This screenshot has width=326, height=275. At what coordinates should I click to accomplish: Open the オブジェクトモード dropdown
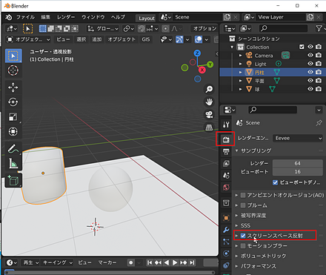click(x=28, y=39)
